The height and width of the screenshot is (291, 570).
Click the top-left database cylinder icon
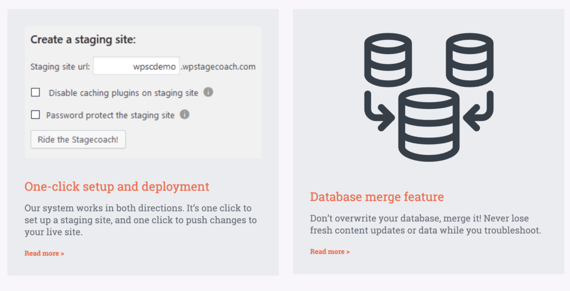(x=388, y=60)
